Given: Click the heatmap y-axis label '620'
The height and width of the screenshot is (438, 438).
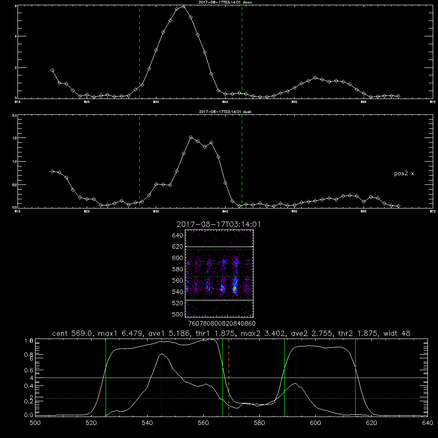Looking at the screenshot, I should pyautogui.click(x=178, y=247).
